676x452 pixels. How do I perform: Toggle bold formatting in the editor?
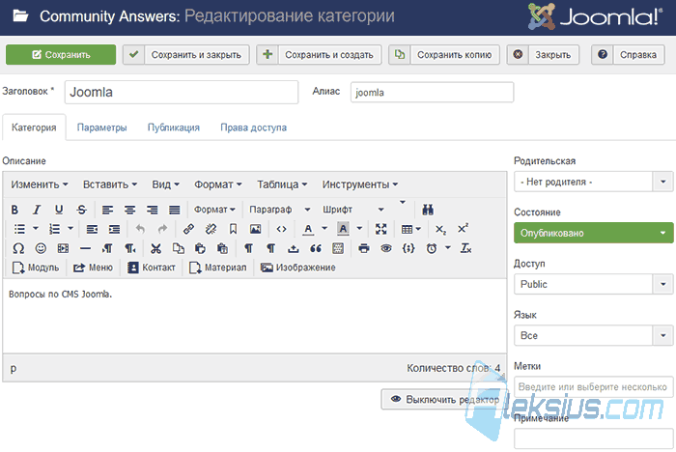tap(14, 210)
